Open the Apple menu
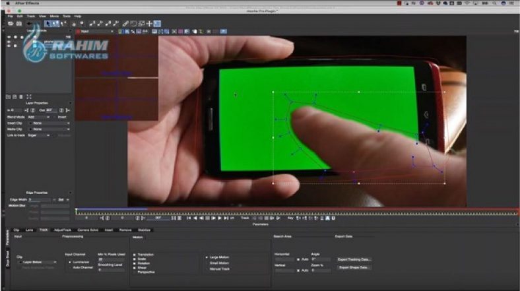Image resolution: width=520 pixels, height=291 pixels. click(8, 3)
